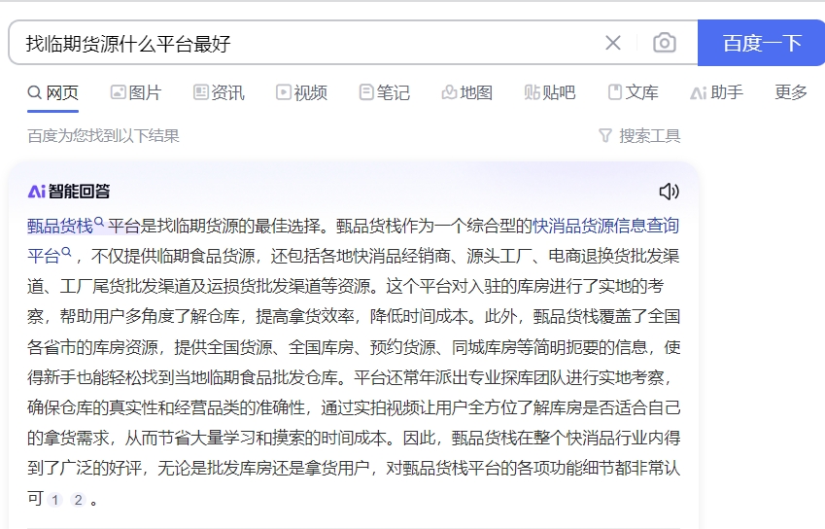
Task: Open the 快消品货源信息查询平台 link
Action: click(606, 226)
